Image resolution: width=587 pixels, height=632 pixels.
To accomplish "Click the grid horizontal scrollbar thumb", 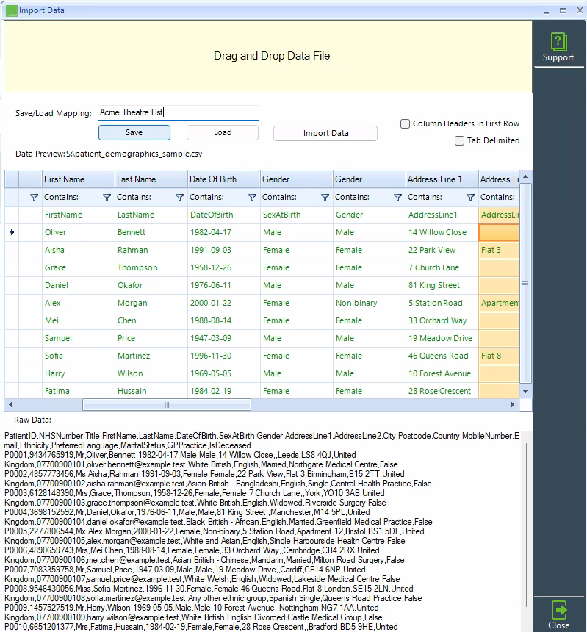I will click(167, 405).
